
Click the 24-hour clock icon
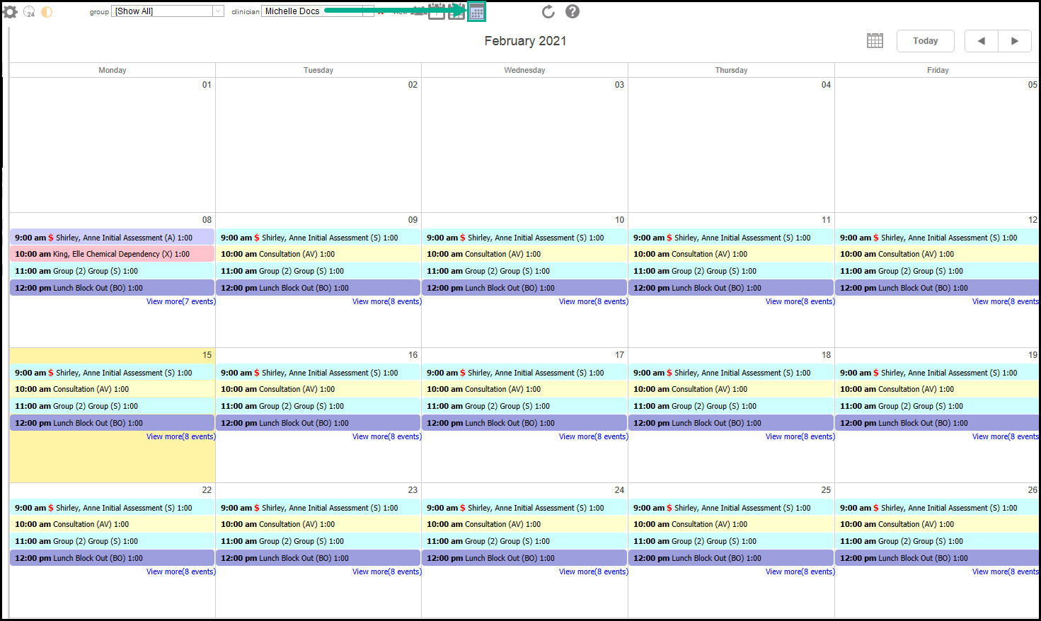(29, 12)
